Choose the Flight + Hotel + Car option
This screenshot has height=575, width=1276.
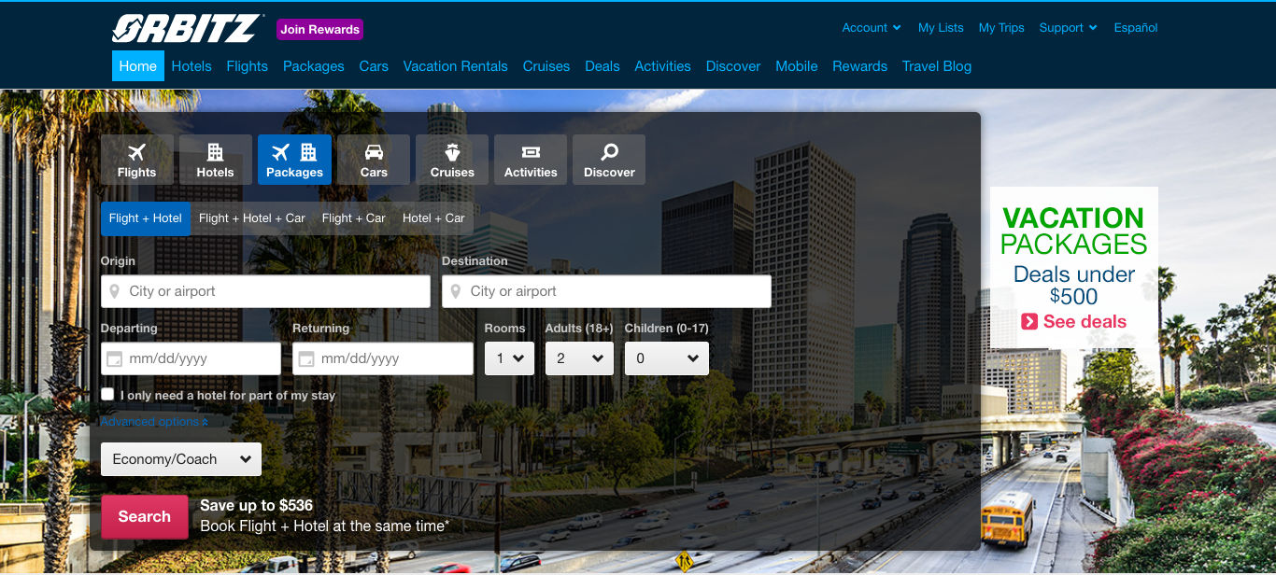pyautogui.click(x=252, y=218)
